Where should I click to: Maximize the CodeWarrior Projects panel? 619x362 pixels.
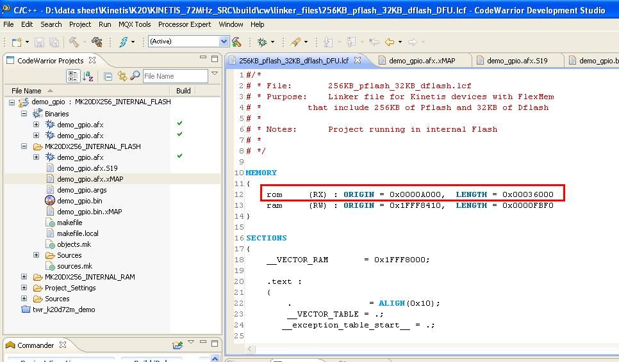coord(215,59)
